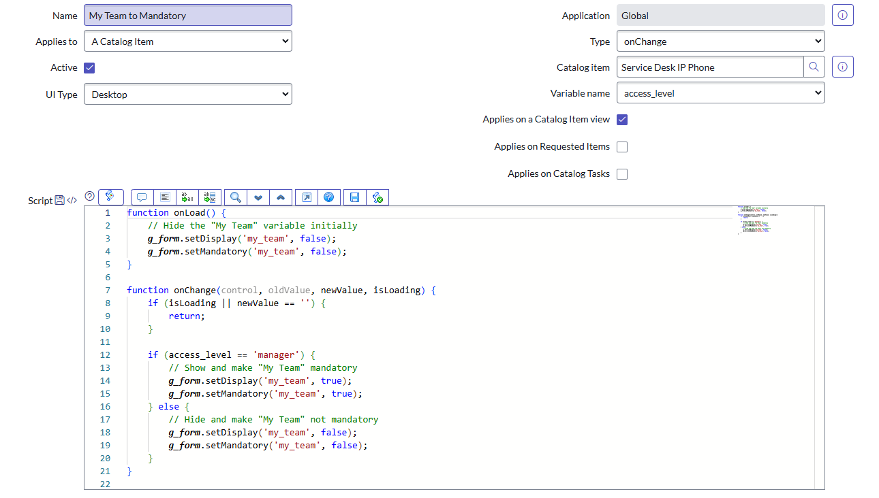Open the Replace icon in the script toolbar
Viewport: 879px width, 498px height.
pos(187,197)
